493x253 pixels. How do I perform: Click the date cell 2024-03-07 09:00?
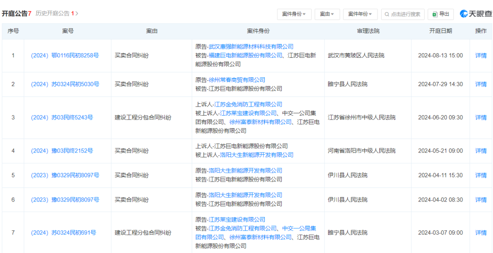point(441,233)
